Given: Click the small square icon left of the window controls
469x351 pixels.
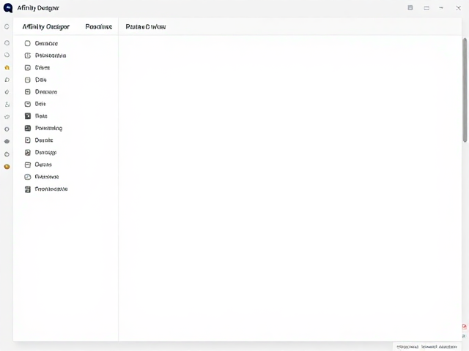Looking at the screenshot, I should [x=410, y=8].
